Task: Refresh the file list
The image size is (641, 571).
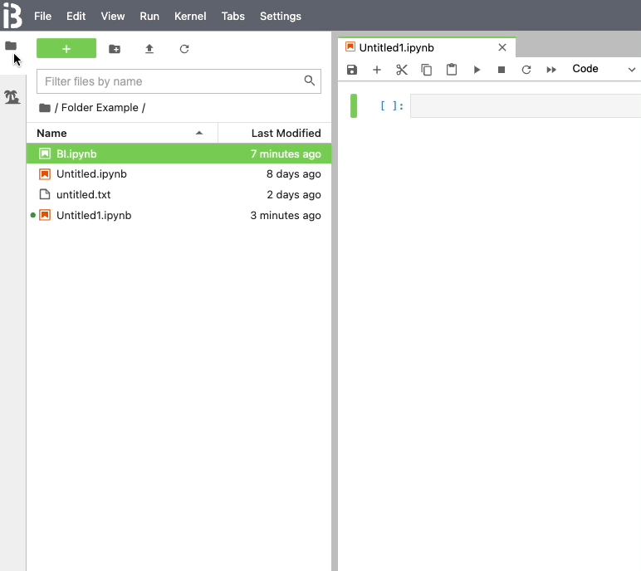Action: 184,49
